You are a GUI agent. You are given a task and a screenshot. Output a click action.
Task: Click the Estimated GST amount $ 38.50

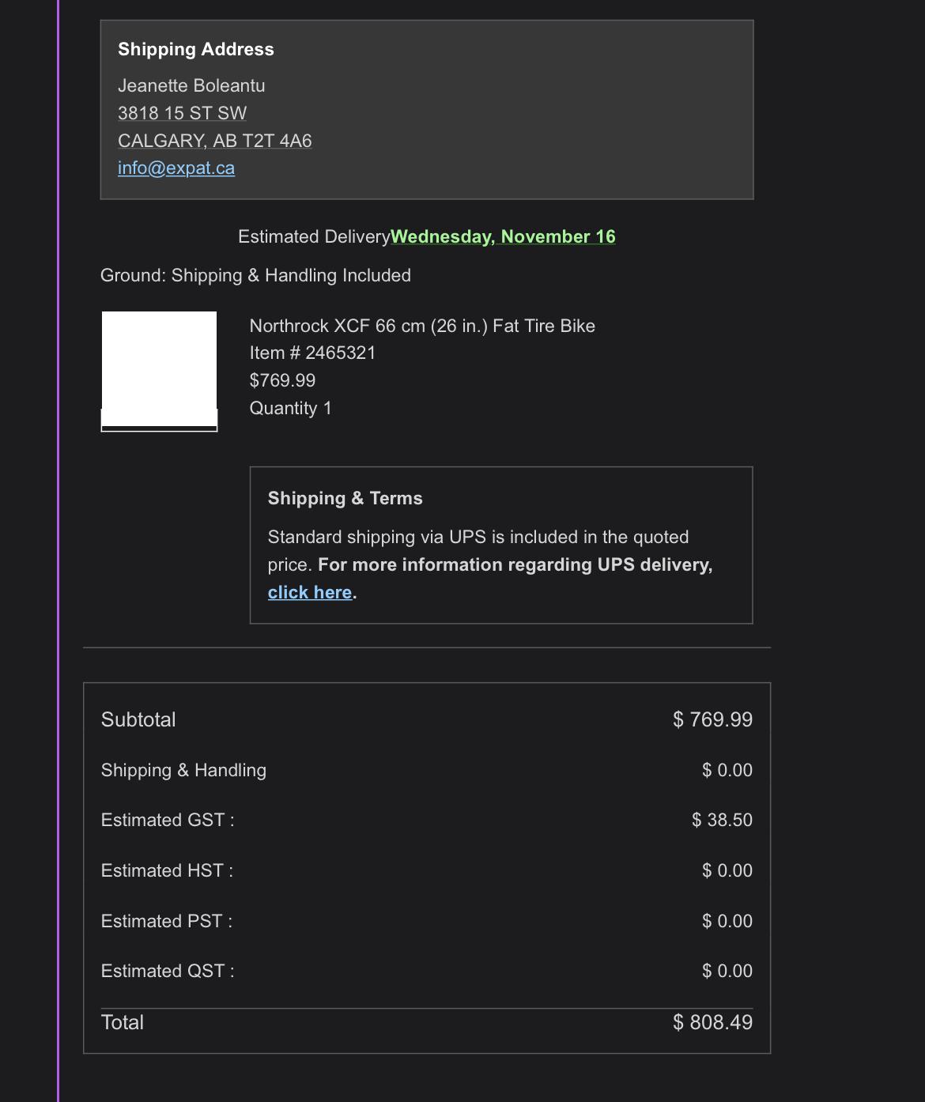pyautogui.click(x=722, y=821)
